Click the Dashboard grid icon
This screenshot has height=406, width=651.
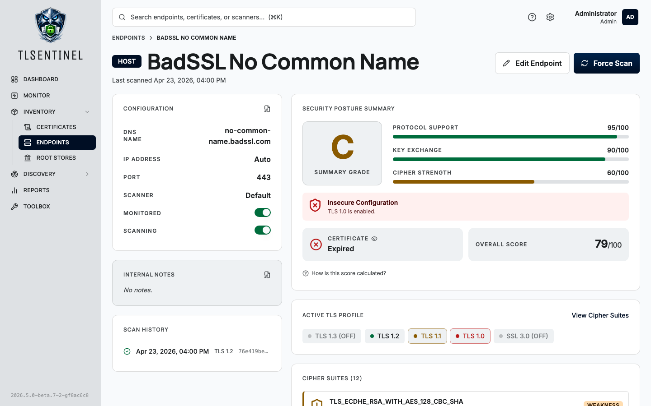point(14,79)
